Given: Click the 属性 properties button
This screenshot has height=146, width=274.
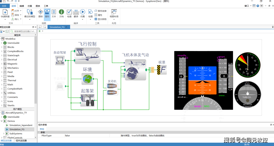Looking at the screenshot, I should [98, 15].
